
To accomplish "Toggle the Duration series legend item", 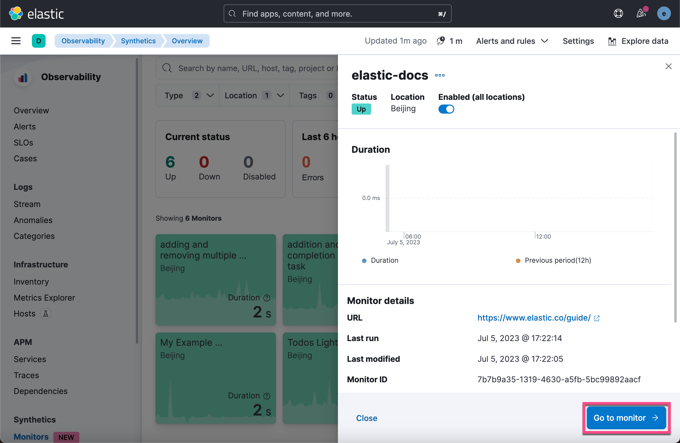I will click(384, 260).
